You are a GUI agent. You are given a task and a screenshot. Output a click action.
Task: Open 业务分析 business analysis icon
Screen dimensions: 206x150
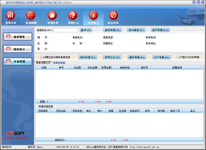click(11, 16)
